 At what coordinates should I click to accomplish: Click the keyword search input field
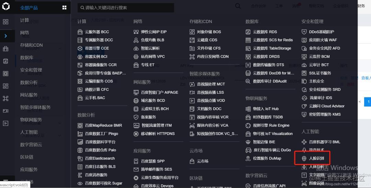pos(126,8)
